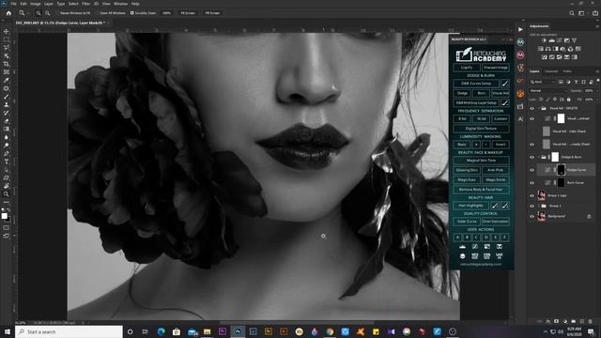Select the Burn Curve layer mask thumbnail

point(561,183)
